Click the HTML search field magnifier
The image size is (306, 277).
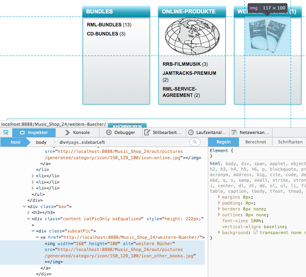(x=195, y=142)
